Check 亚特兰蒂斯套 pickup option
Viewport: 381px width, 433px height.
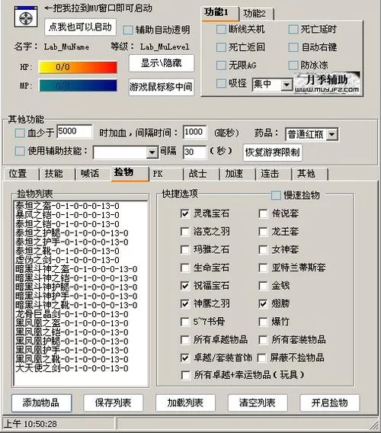click(x=263, y=268)
